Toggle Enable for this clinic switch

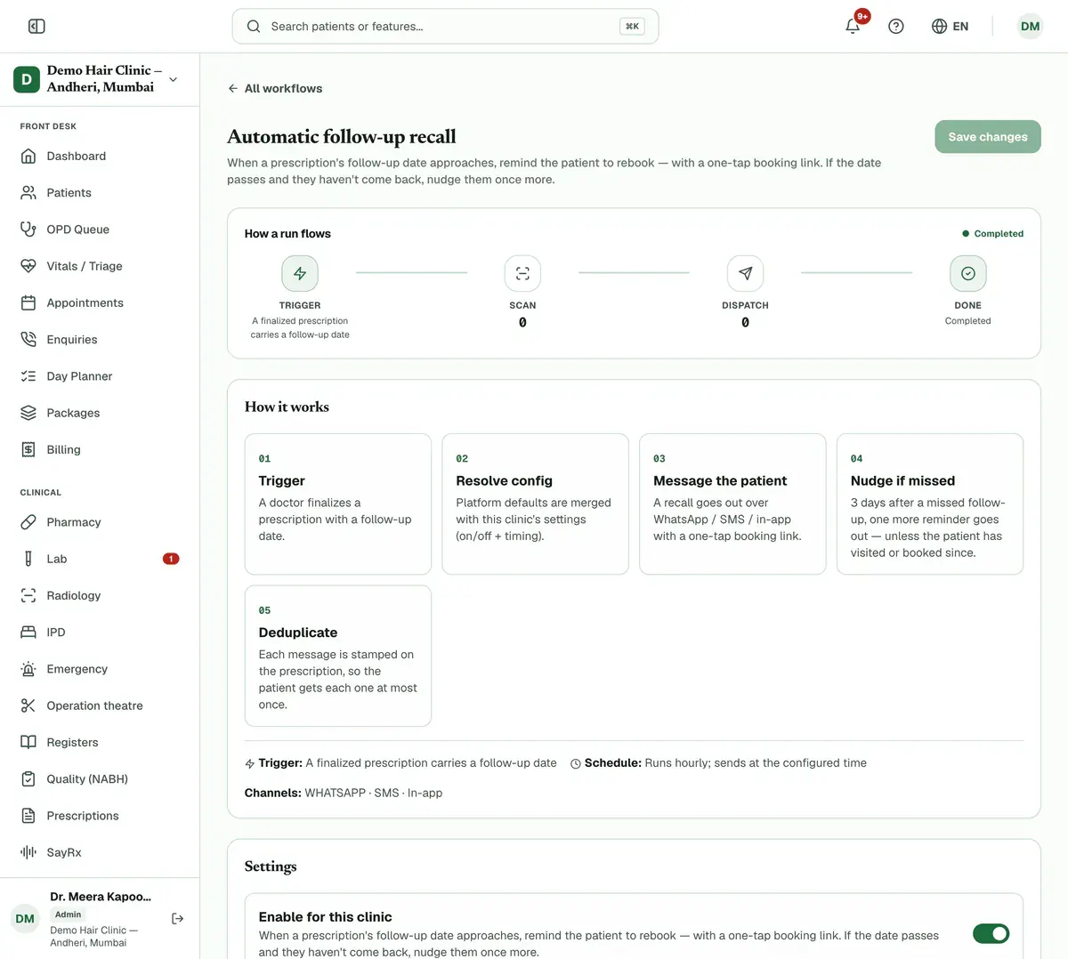coord(991,933)
